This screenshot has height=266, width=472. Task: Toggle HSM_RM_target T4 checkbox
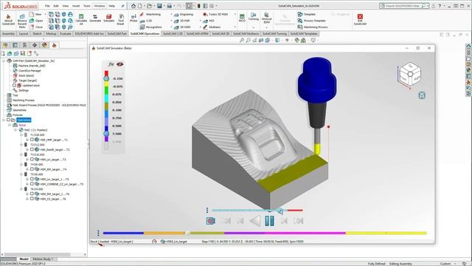(32, 169)
